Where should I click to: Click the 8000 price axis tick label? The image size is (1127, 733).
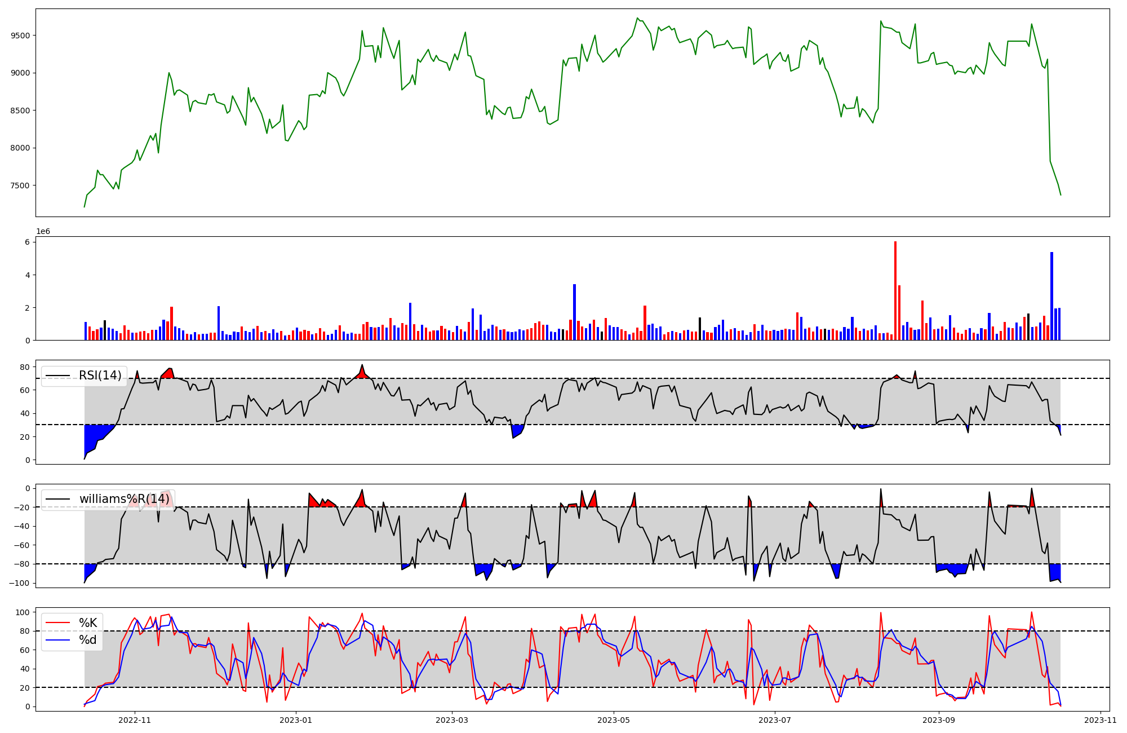(x=20, y=148)
